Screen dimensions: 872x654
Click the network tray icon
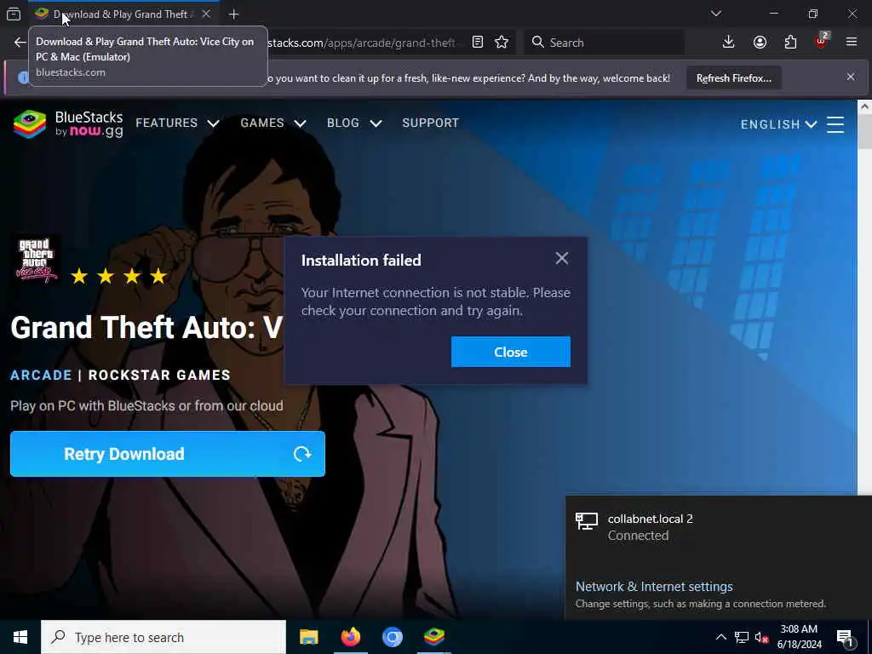742,637
